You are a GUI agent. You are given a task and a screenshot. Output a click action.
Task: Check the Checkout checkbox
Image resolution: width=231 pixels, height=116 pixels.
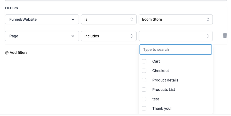coord(144,71)
